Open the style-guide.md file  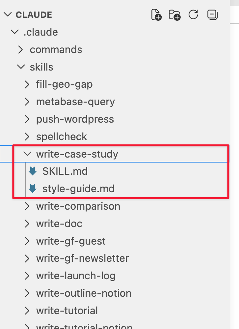point(78,189)
